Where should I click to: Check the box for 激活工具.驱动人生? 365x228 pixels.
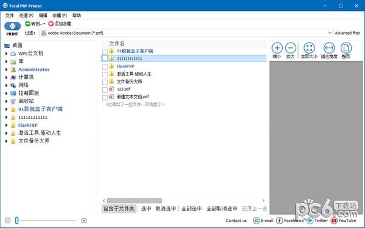[x=105, y=74]
